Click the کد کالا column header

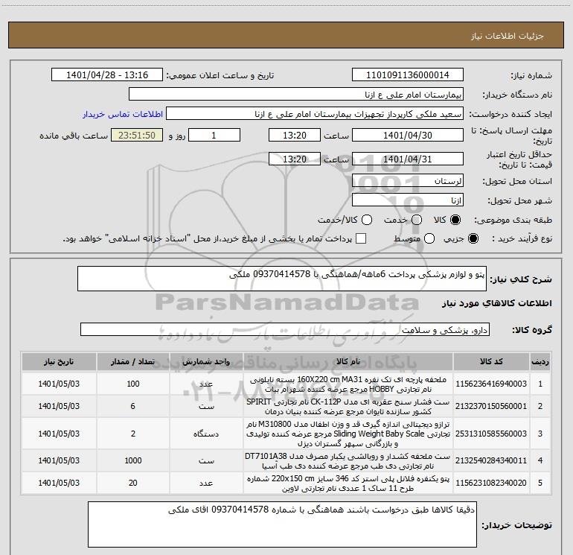(491, 362)
